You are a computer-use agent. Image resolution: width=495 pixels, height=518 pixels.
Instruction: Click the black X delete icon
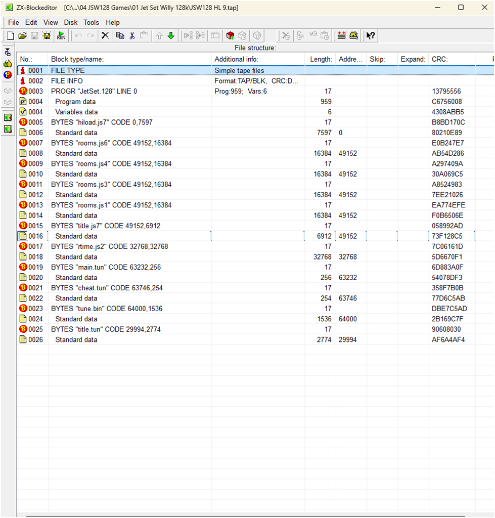(x=105, y=35)
